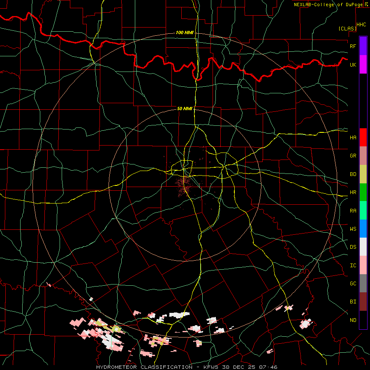This screenshot has height=370, width=370.
Task: Click the BI legend label
Action: (x=353, y=302)
